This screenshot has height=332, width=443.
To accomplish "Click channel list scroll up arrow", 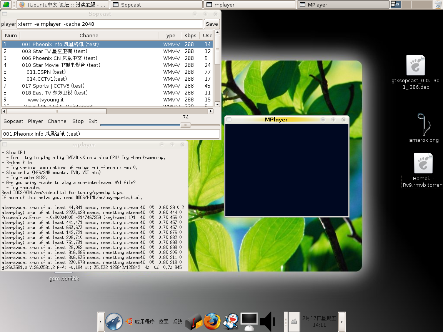I will tap(217, 32).
